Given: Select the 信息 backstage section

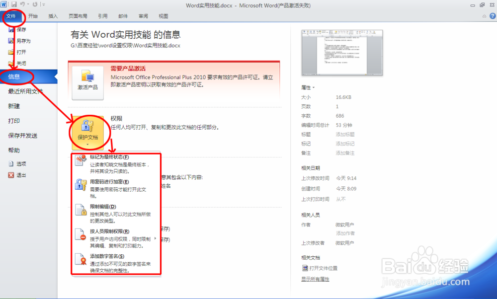Looking at the screenshot, I should [x=28, y=76].
